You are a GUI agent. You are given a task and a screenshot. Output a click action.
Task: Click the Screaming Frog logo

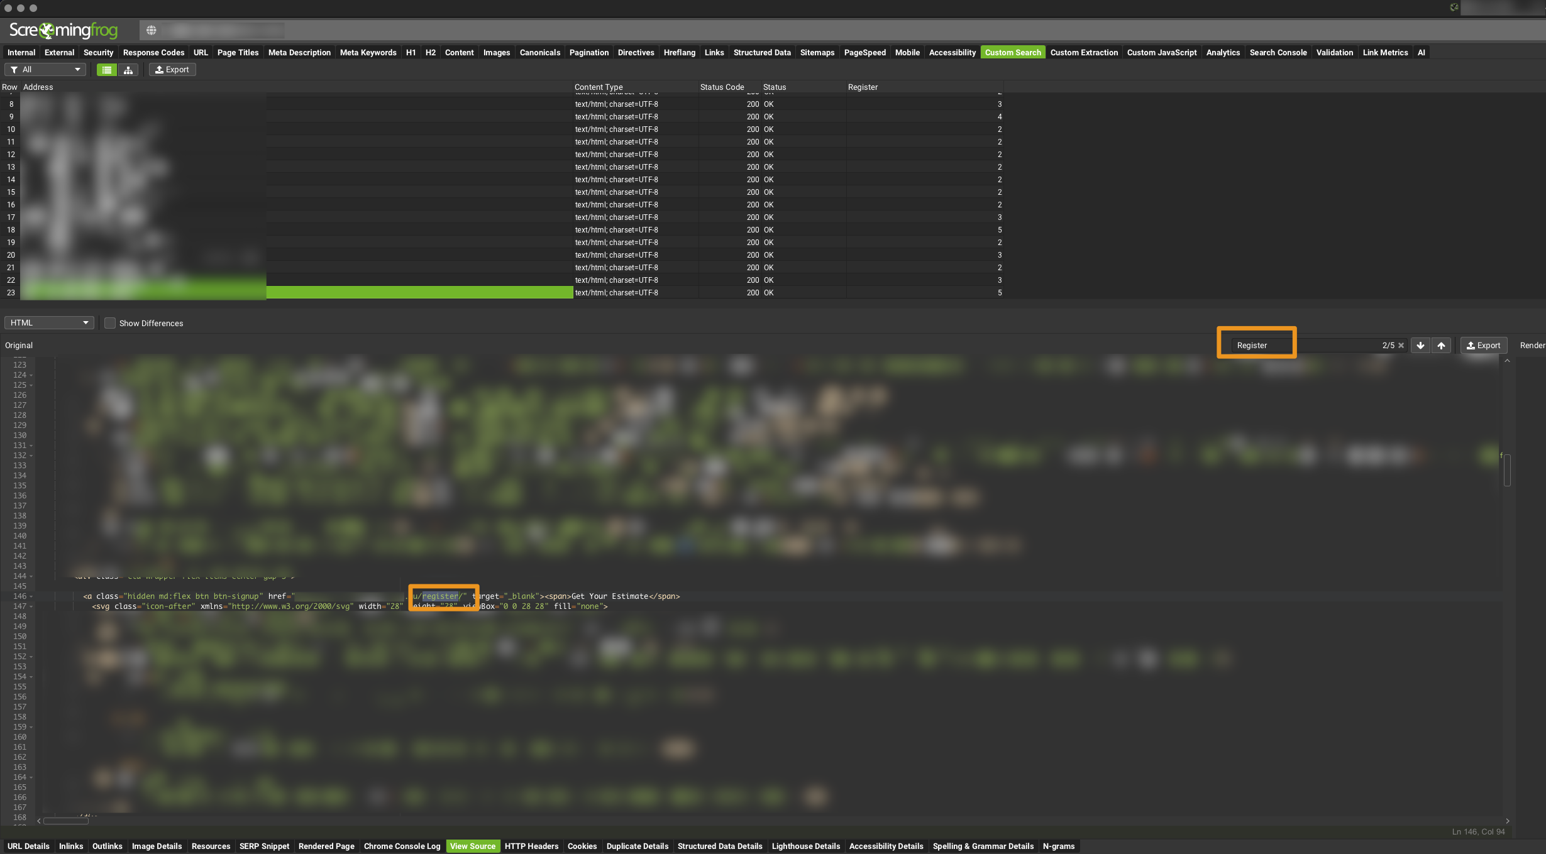point(63,30)
